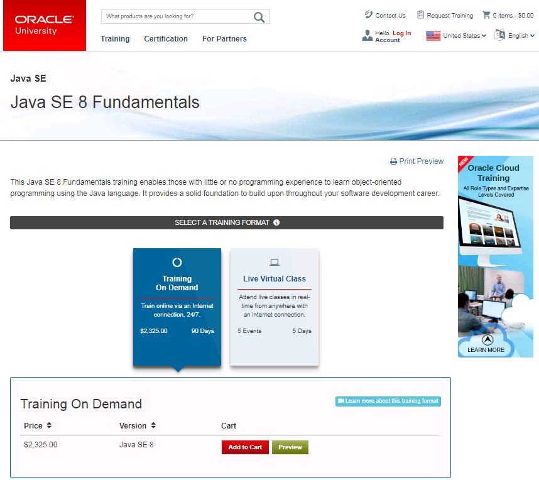Click the Learn More cloud arrow icon
The width and height of the screenshot is (539, 480).
487,340
